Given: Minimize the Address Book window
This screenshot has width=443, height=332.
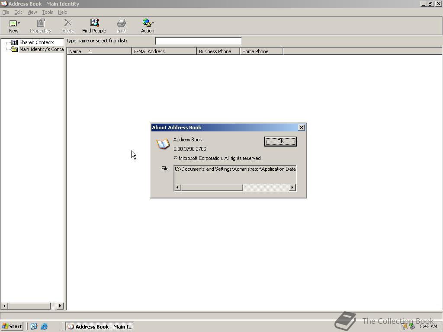Looking at the screenshot, I should click(424, 3).
